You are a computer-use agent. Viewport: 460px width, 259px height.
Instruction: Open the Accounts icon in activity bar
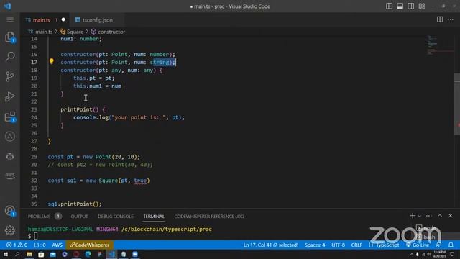[x=10, y=211]
